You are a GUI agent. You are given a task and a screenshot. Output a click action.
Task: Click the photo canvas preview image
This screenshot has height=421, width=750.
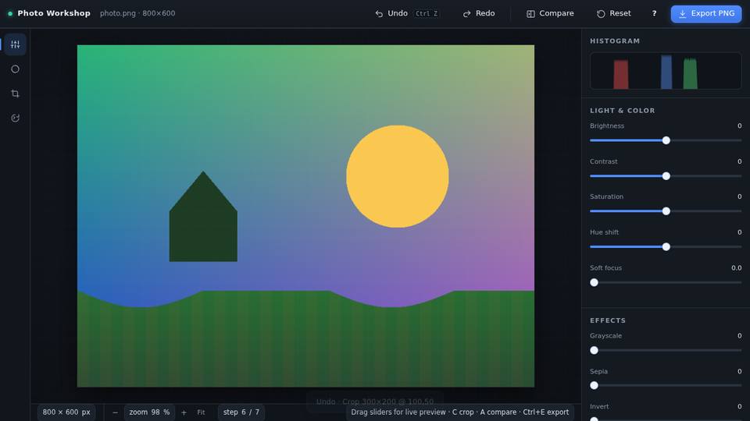[x=305, y=216]
